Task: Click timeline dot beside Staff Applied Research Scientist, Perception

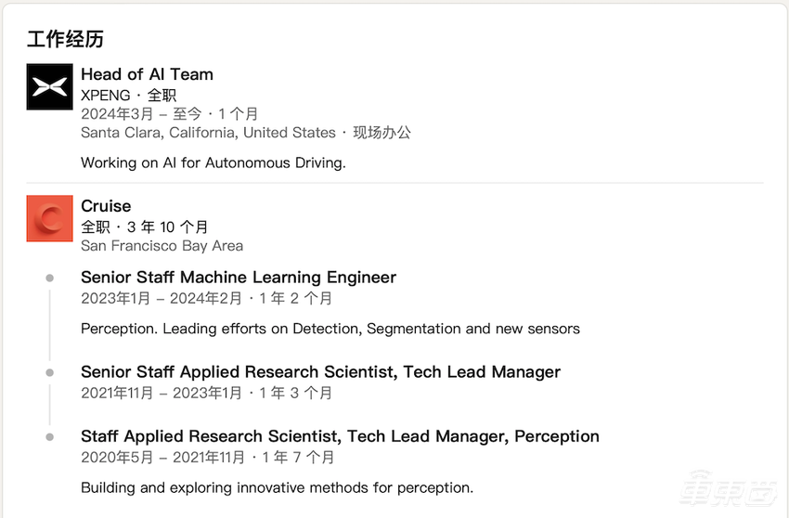Action: 49,436
